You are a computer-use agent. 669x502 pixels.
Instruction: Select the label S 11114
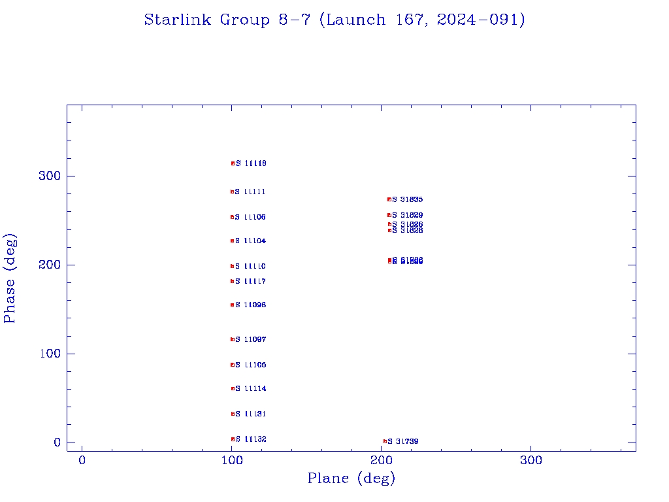[250, 388]
